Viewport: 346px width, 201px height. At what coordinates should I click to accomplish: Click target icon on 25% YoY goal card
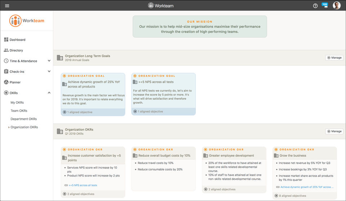click(65, 76)
